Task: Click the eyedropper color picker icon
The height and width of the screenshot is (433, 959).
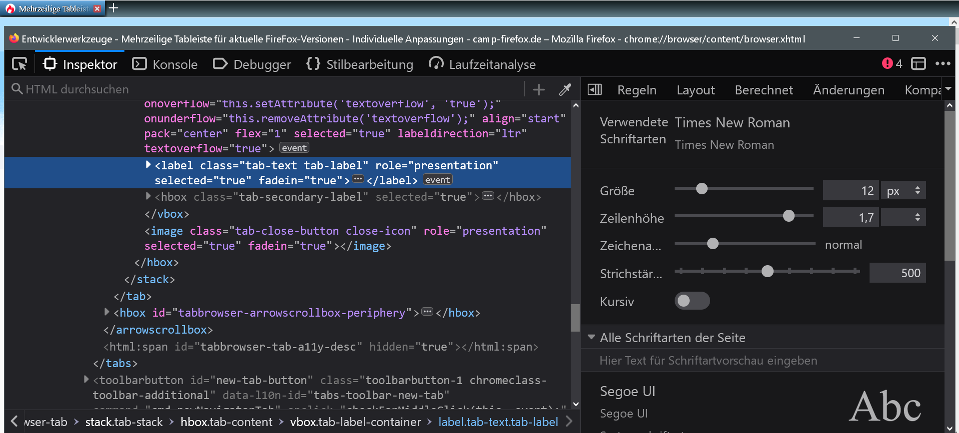Action: point(565,89)
